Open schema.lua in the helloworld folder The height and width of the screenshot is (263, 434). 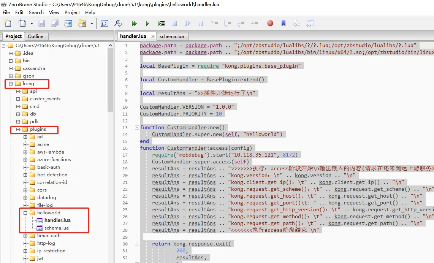pyautogui.click(x=57, y=228)
